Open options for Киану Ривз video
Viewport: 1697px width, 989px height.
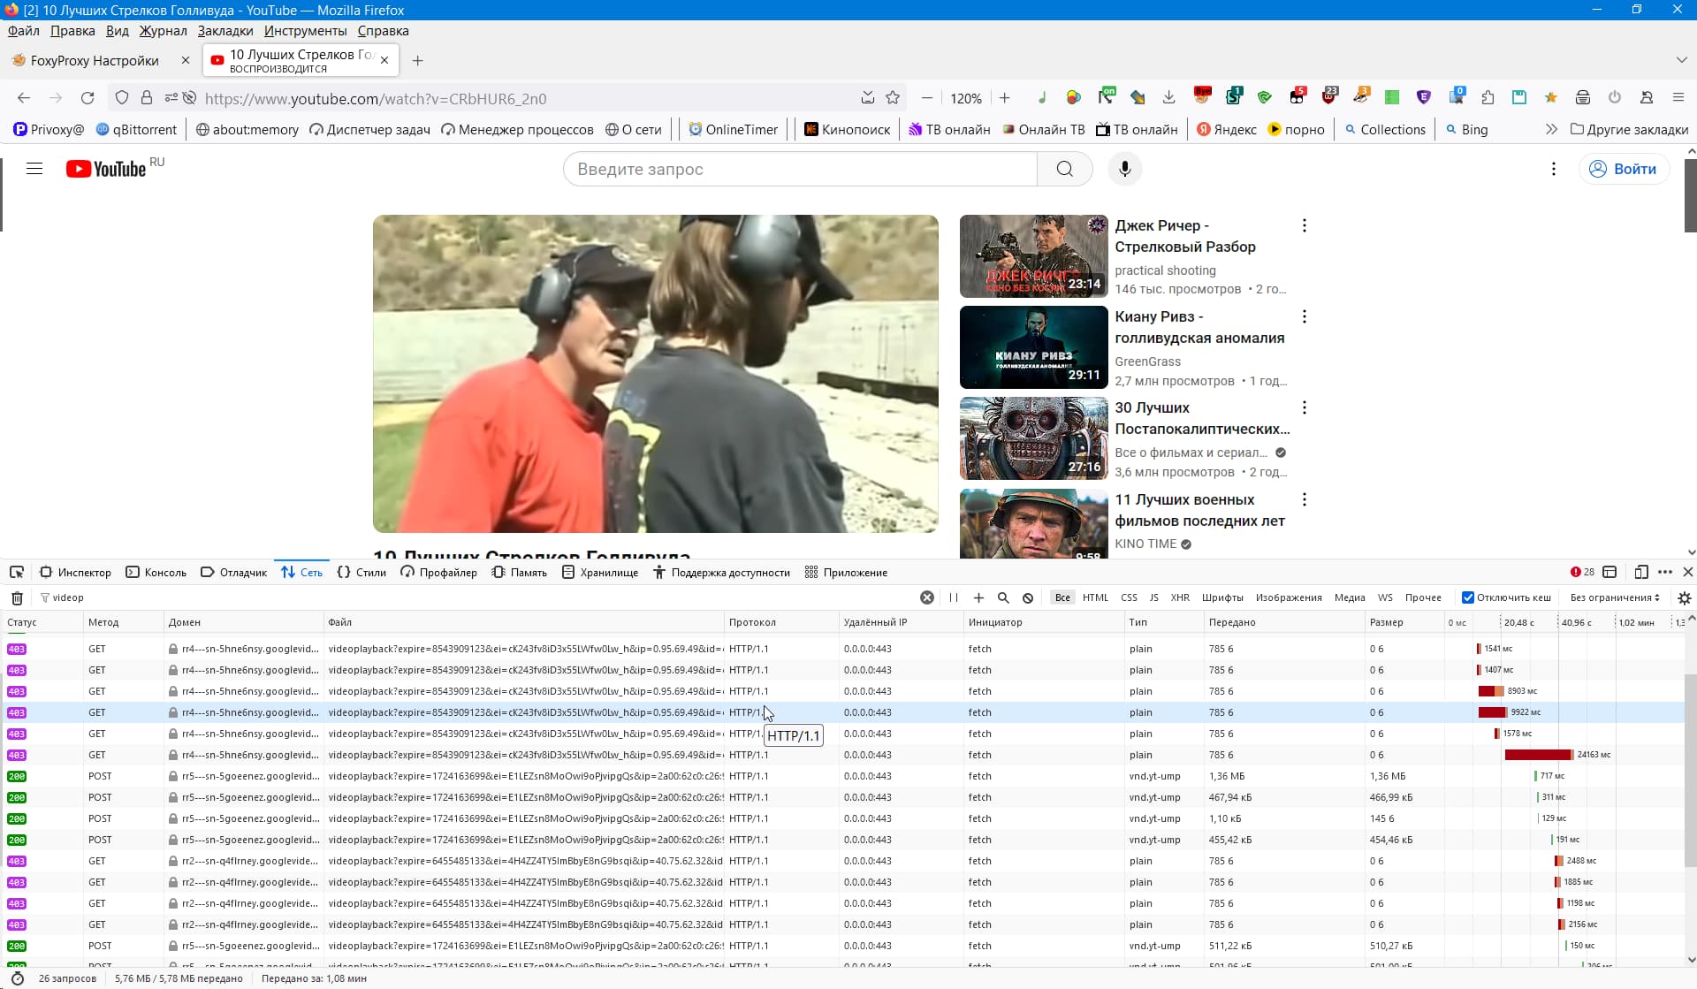(1304, 316)
